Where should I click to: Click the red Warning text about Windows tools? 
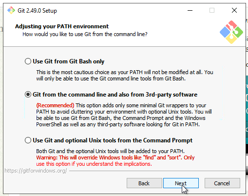(115, 160)
